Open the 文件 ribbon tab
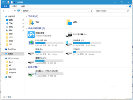 click(x=5, y=6)
